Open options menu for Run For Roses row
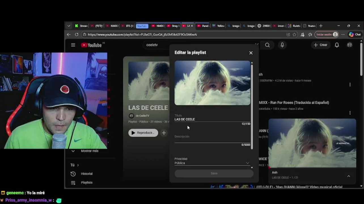 [350, 112]
